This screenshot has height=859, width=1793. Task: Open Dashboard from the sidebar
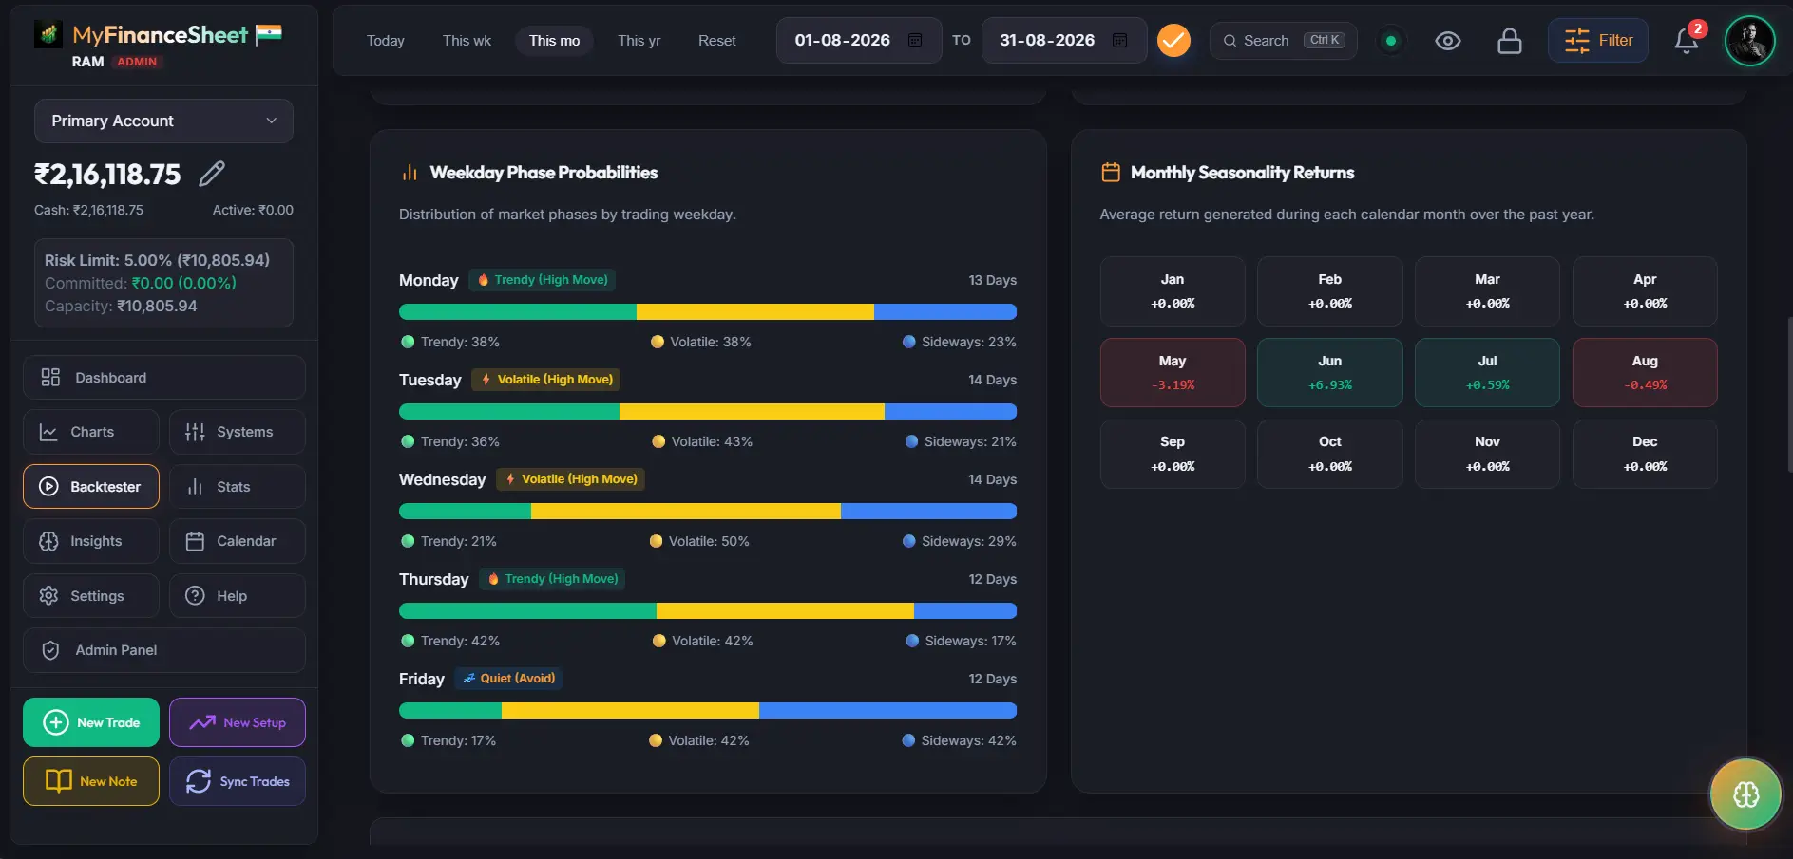[x=163, y=378]
